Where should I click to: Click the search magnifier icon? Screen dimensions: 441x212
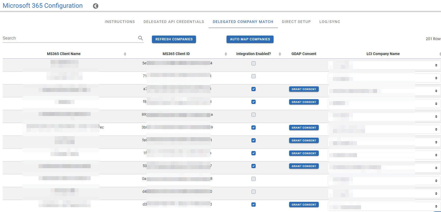140,38
